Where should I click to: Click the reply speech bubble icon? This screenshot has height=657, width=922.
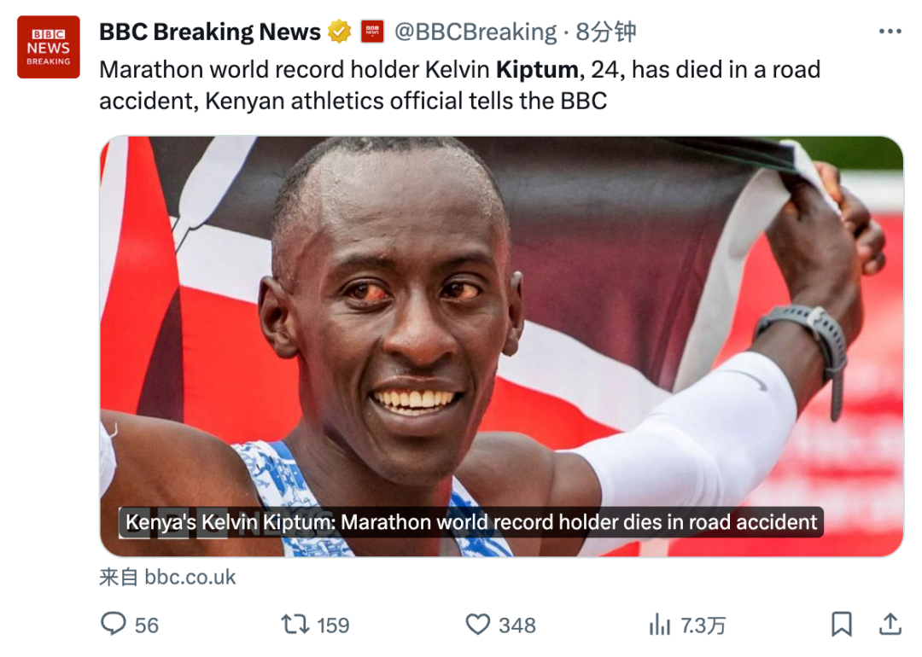(114, 624)
